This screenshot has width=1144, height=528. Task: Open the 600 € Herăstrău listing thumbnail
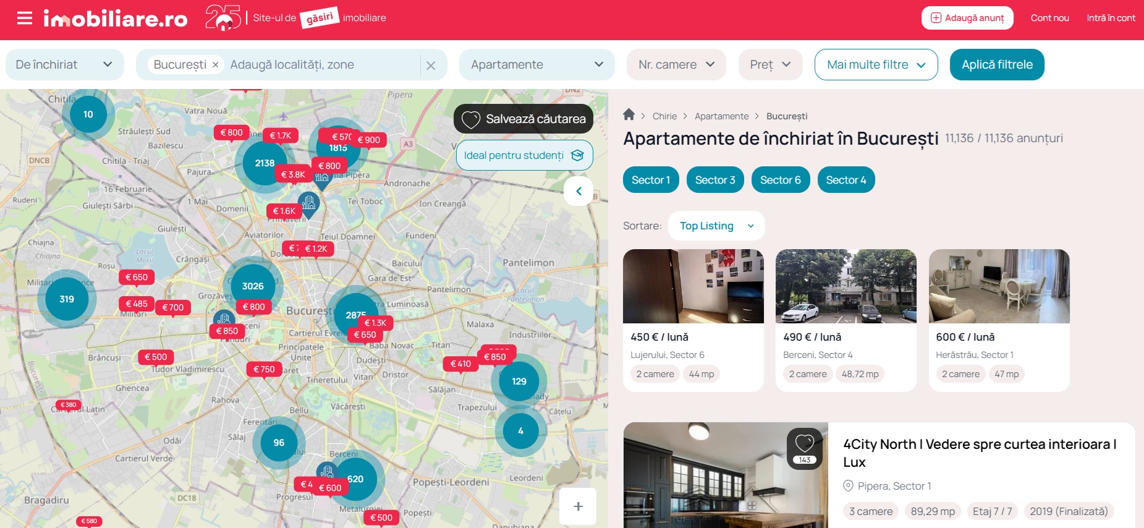pyautogui.click(x=999, y=286)
